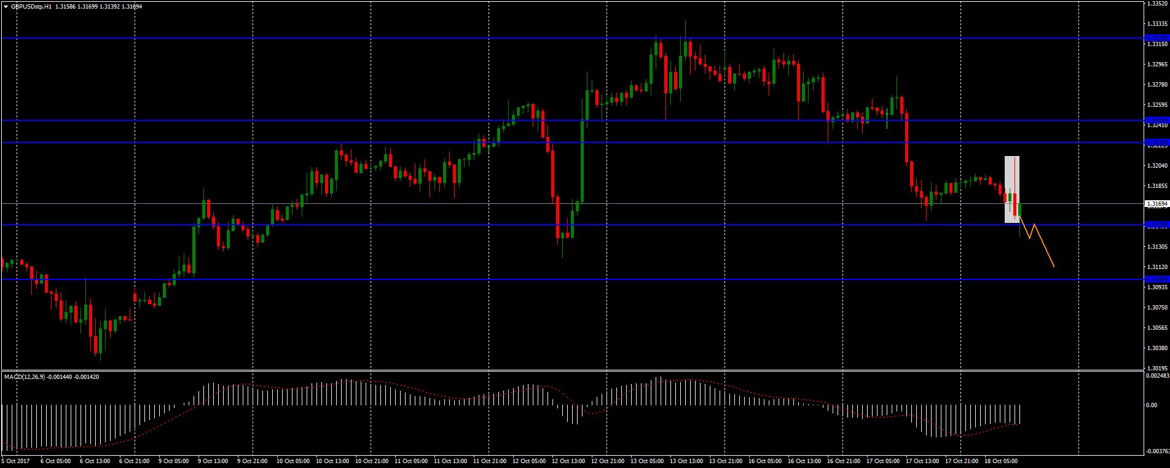Click the 1.31855 price scale label
This screenshot has width=1170, height=468.
pos(1158,185)
